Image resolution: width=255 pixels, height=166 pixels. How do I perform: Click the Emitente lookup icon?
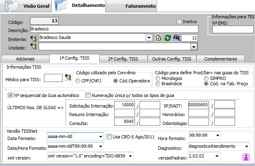coord(35,38)
